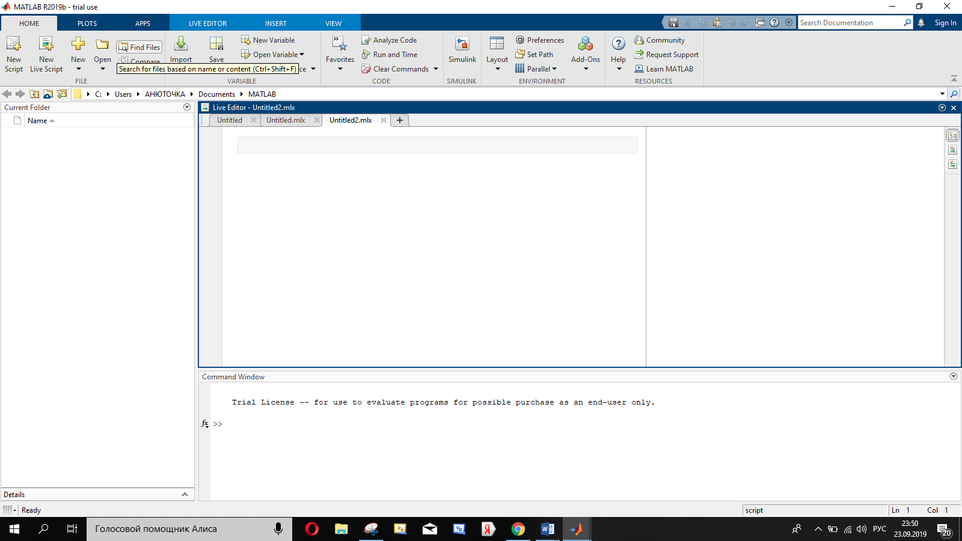
Task: Click the fx function browser icon
Action: pyautogui.click(x=205, y=424)
